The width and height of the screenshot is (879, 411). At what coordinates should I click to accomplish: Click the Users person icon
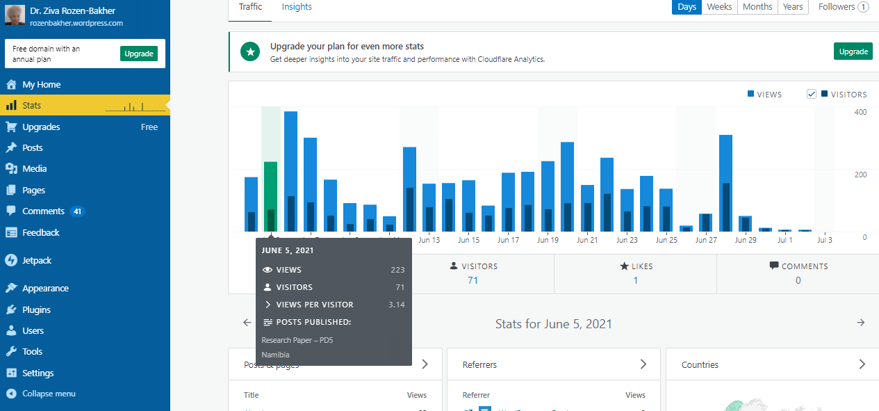pyautogui.click(x=11, y=330)
